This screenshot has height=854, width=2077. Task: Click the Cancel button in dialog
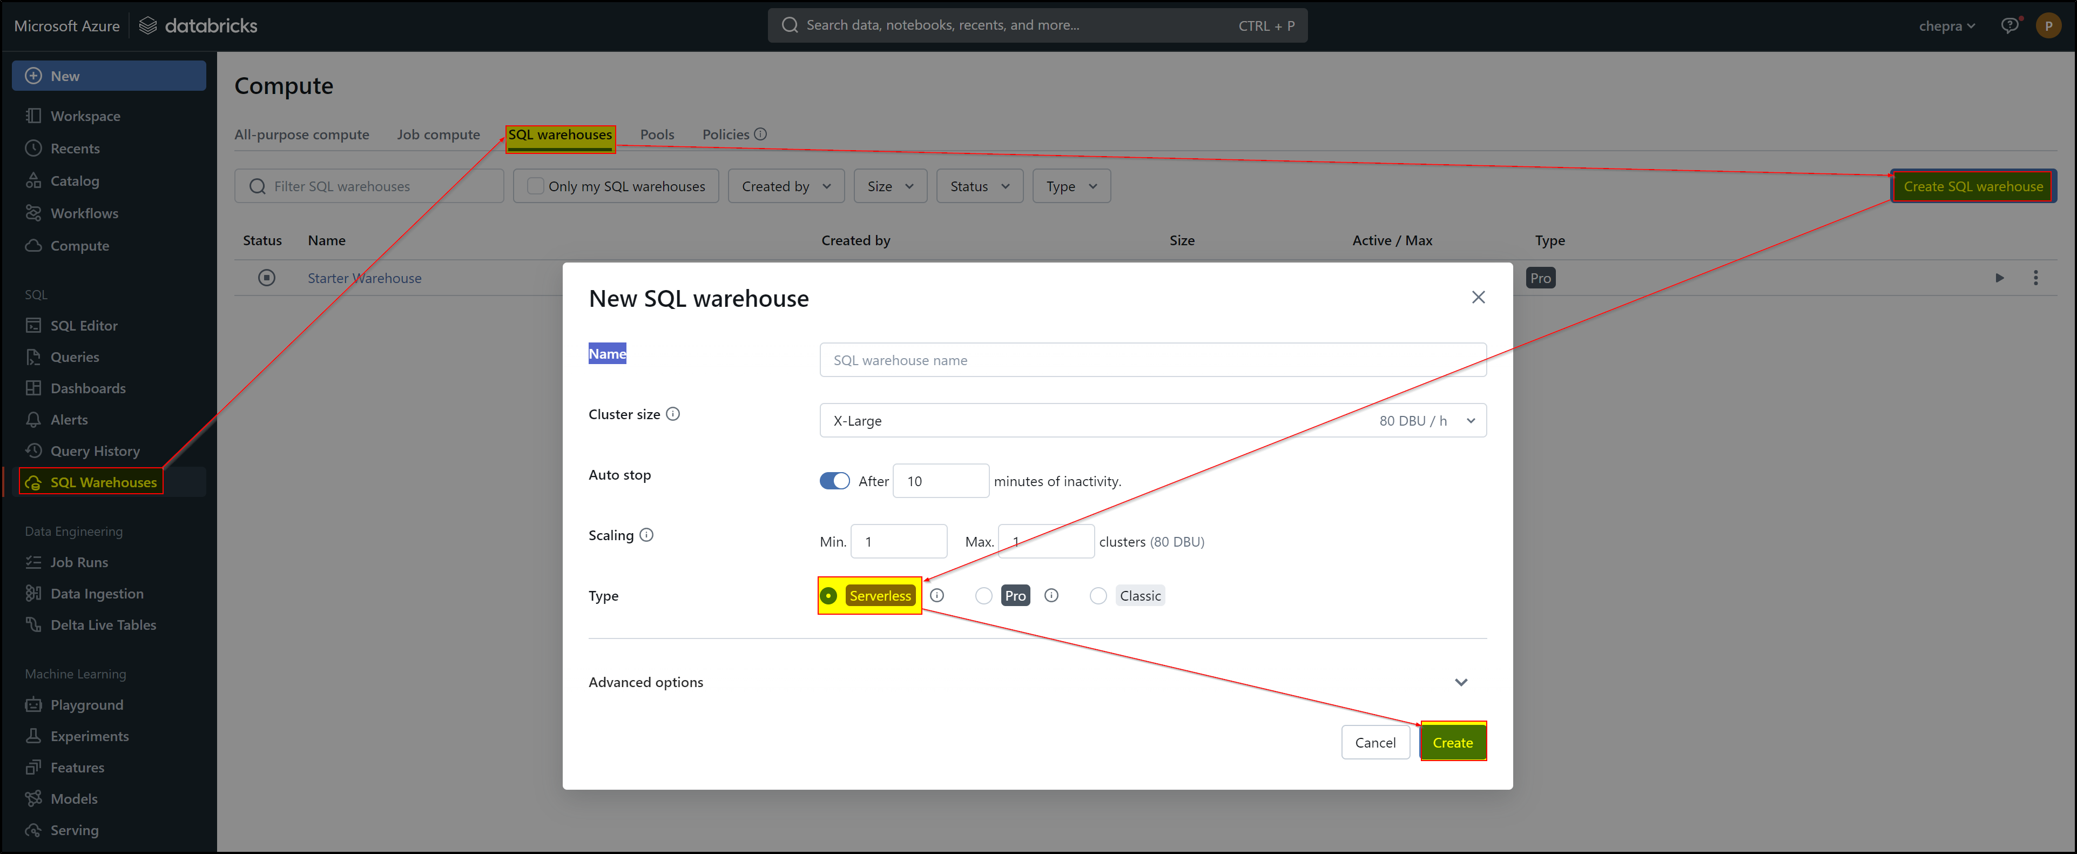point(1375,742)
